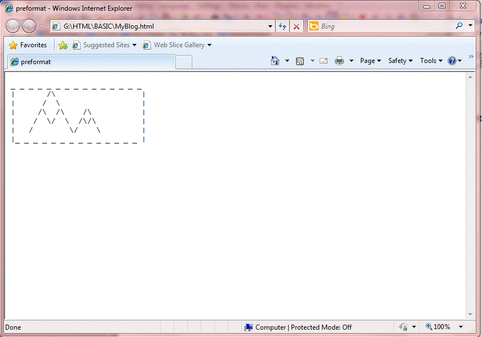Click the Stop loading icon
This screenshot has width=482, height=337.
[296, 26]
